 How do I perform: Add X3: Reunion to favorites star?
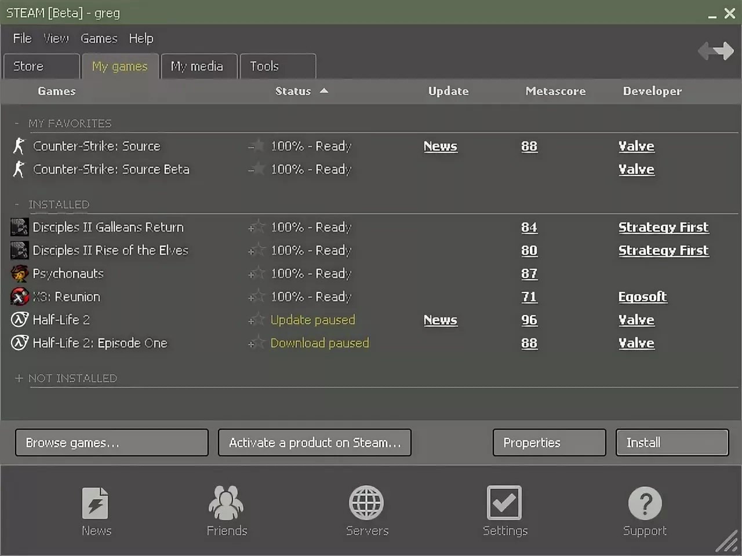click(x=257, y=297)
